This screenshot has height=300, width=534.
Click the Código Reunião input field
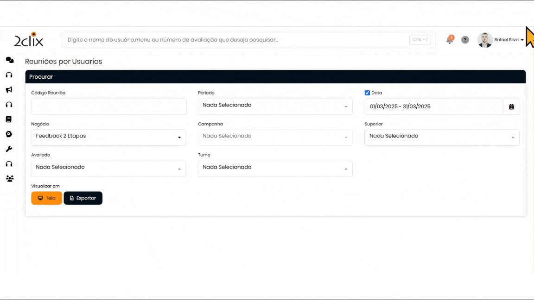(x=108, y=106)
